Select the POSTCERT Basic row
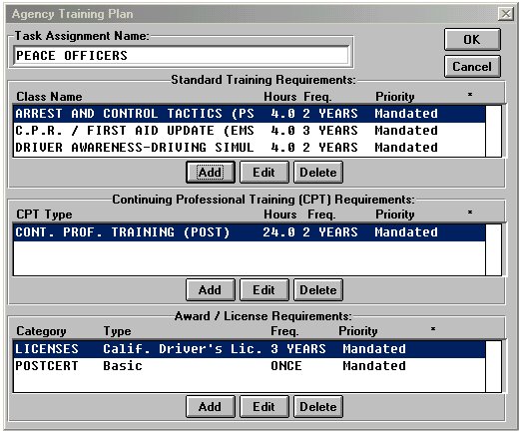This screenshot has width=519, height=431. pos(250,366)
